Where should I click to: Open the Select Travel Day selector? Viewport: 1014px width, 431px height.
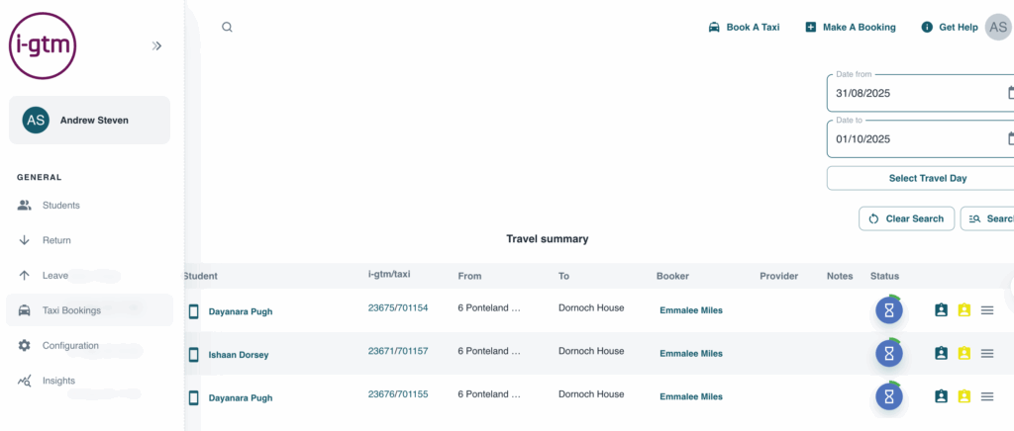(920, 178)
